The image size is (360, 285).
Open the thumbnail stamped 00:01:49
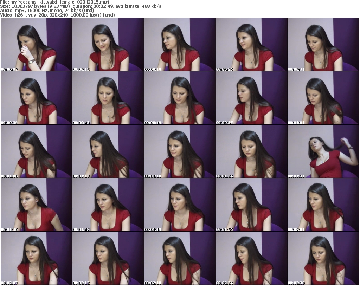click(180, 205)
